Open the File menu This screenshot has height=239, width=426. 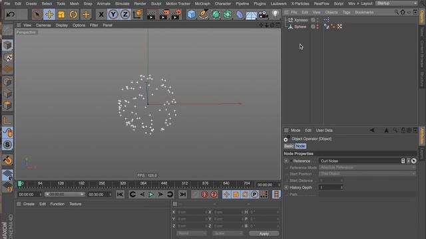7,3
